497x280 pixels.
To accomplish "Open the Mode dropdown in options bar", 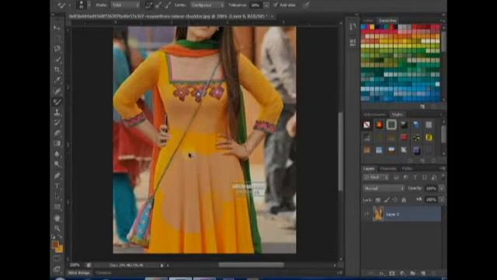I will click(125, 5).
